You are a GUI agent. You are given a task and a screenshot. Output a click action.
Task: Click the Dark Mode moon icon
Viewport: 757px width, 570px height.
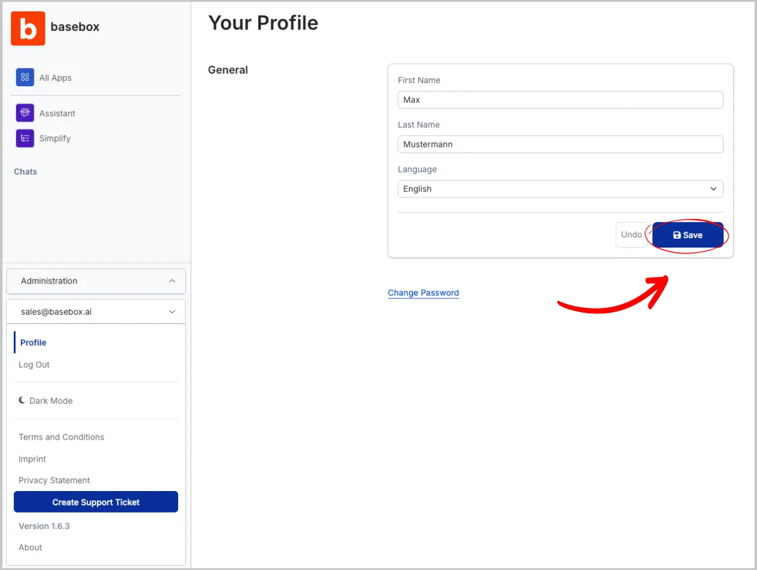(22, 400)
